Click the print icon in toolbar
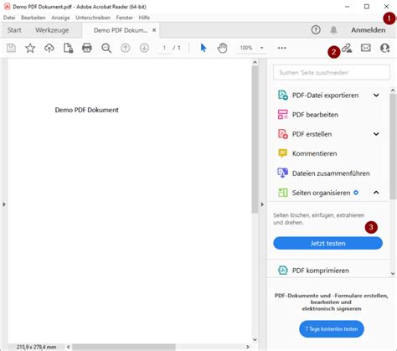 point(87,48)
